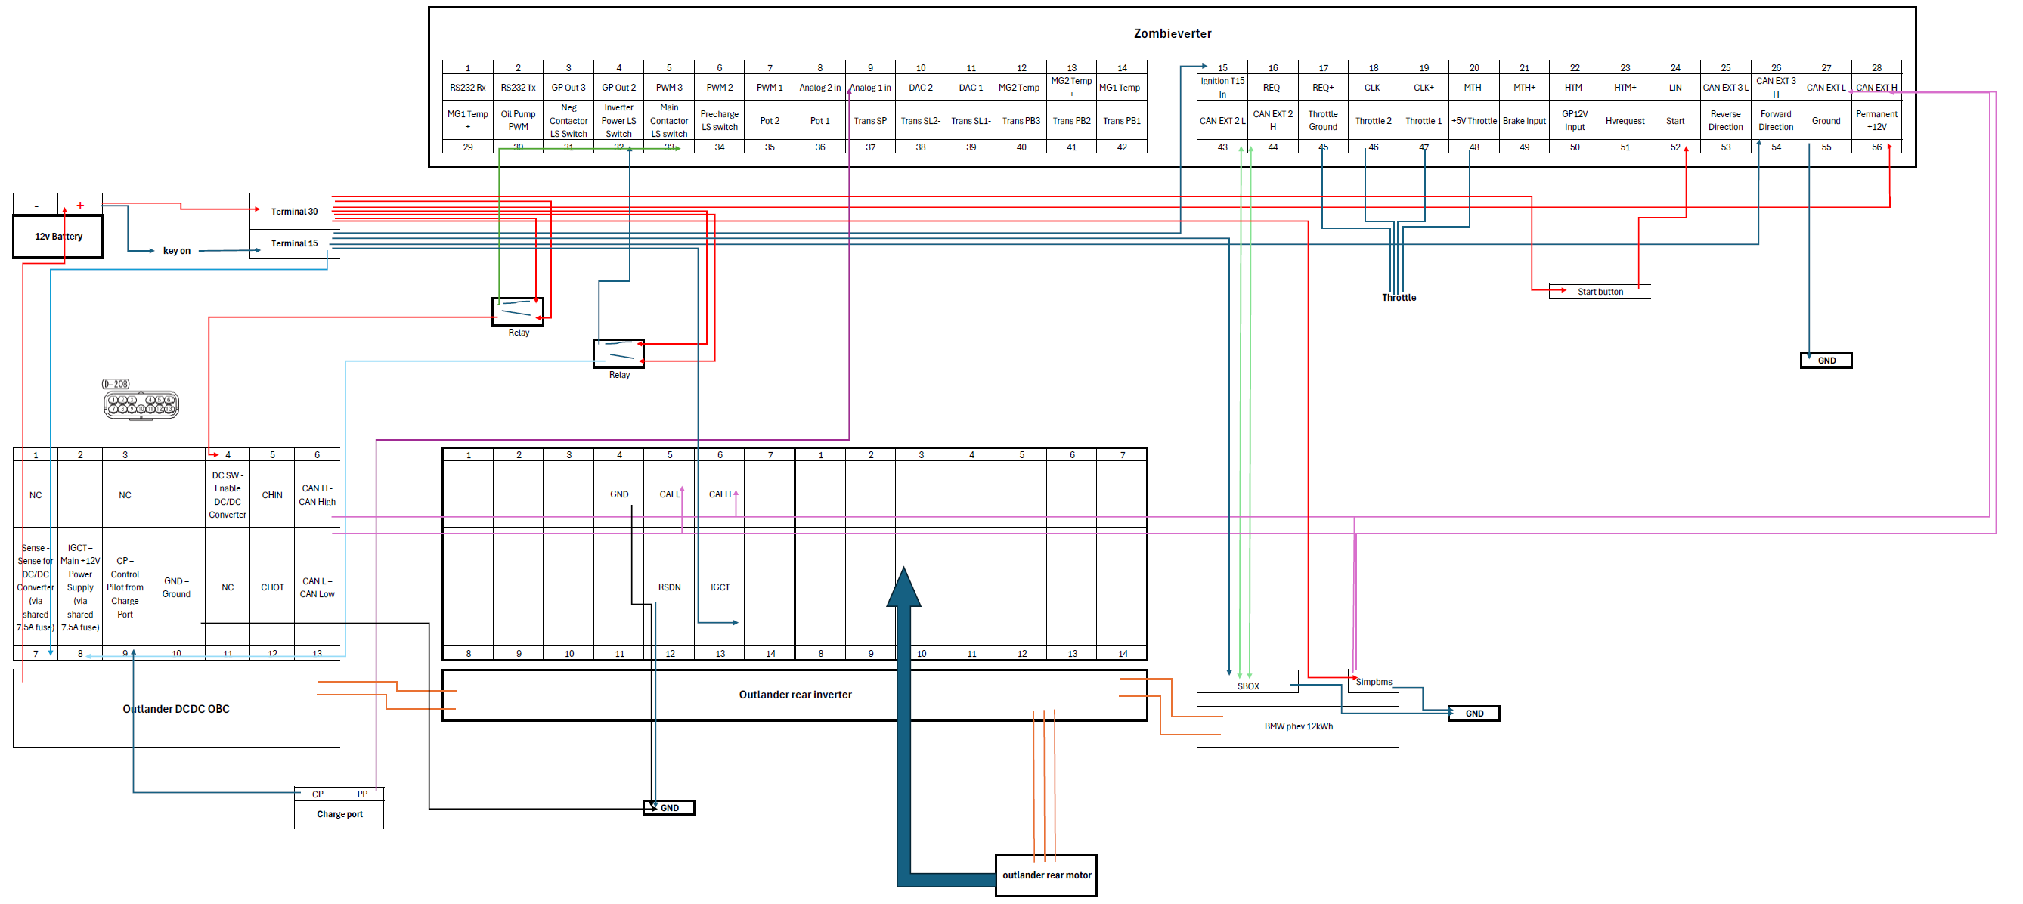Click the Charge port box
The height and width of the screenshot is (904, 2023).
pyautogui.click(x=339, y=814)
